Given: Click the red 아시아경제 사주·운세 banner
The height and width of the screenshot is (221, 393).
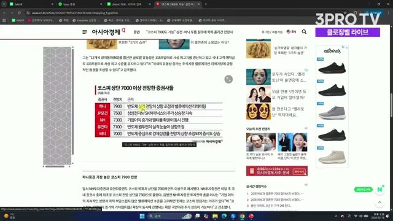Looking at the screenshot, I should click(x=277, y=171).
